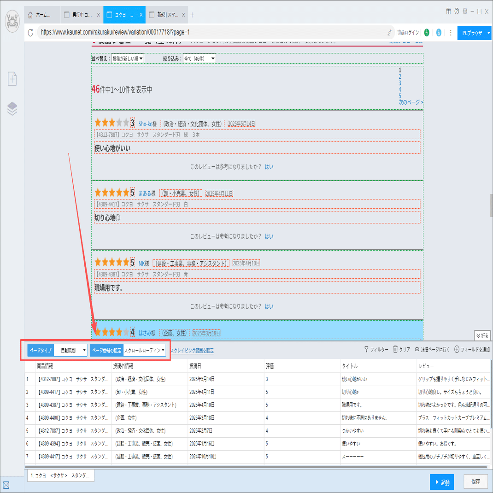Click the blue thermometer icon in toolbar
This screenshot has width=493, height=493.
(439, 32)
